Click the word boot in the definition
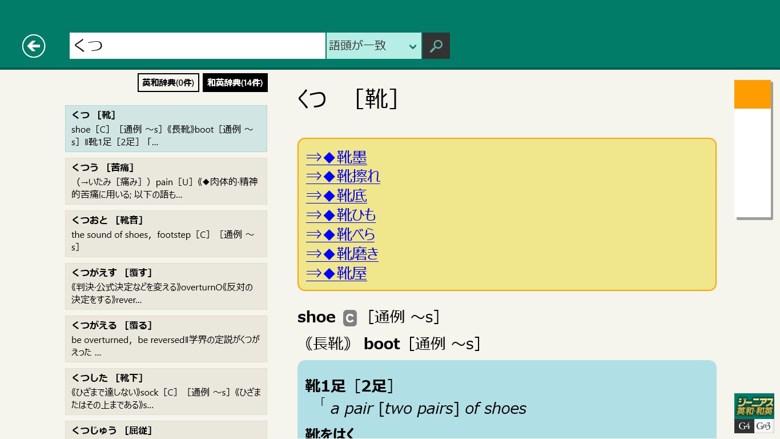Viewport: 780px width, 439px height. click(x=381, y=344)
